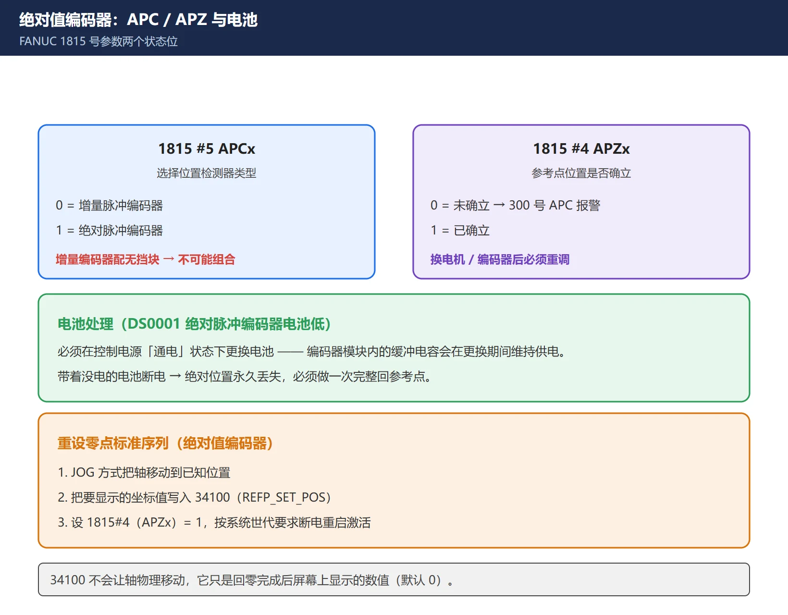Click line 0 = 未确立 → 300 号 APC 报警
The image size is (788, 615).
tap(516, 206)
